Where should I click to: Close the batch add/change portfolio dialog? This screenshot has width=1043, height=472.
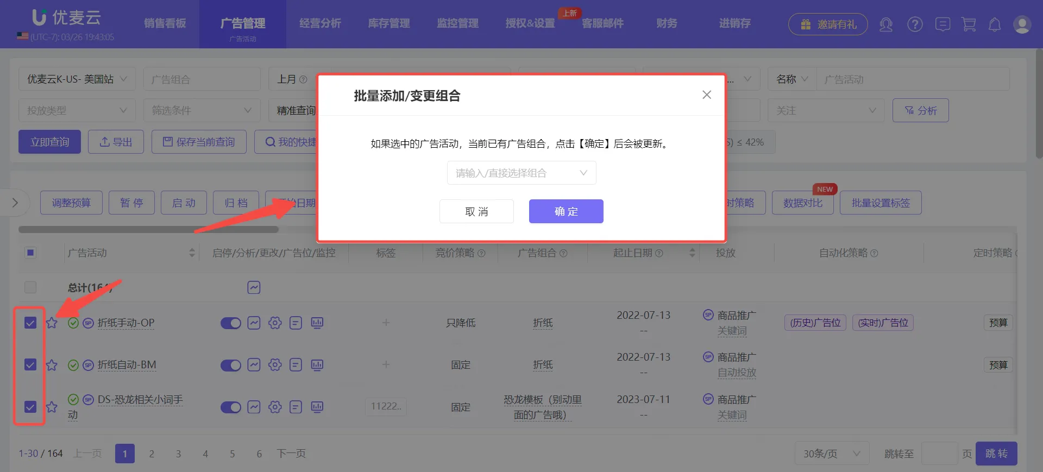(x=706, y=95)
